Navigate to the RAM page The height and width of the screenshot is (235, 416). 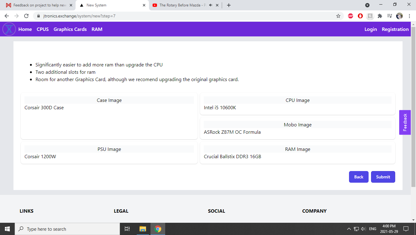coord(97,29)
